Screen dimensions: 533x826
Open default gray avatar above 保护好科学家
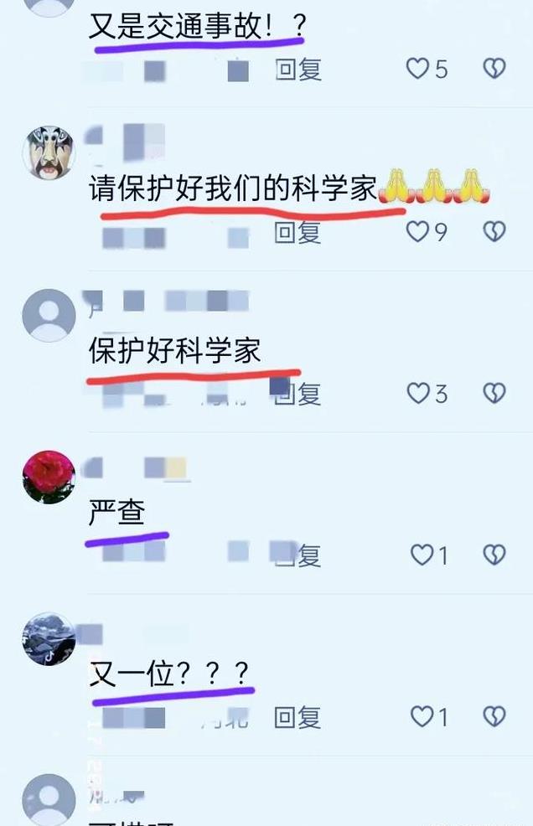tap(49, 315)
